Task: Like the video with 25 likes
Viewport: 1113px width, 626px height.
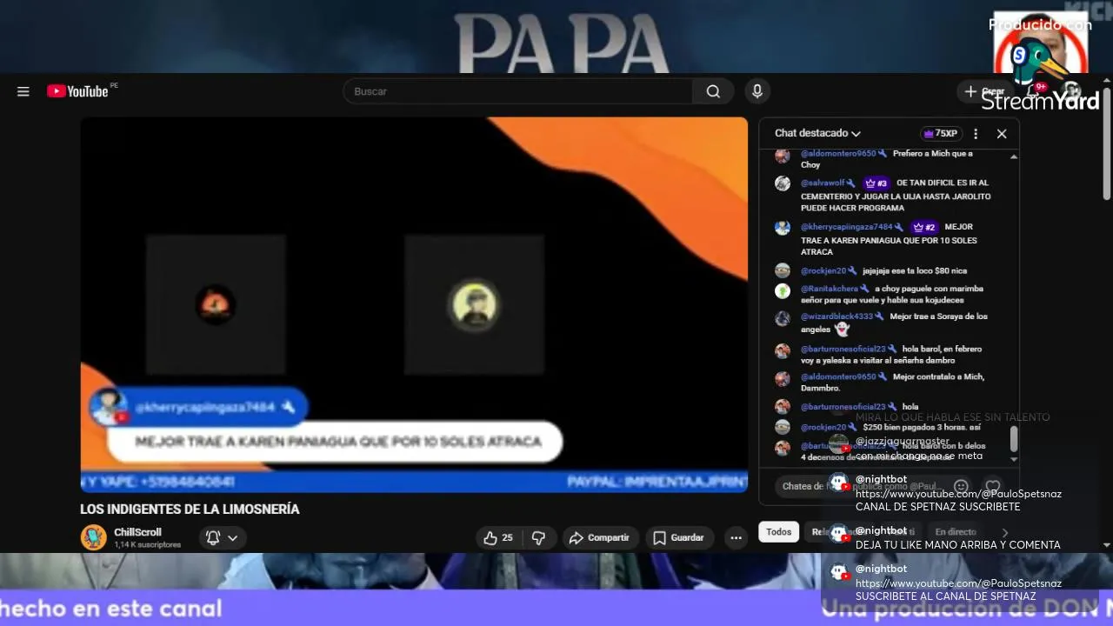Action: coord(498,538)
